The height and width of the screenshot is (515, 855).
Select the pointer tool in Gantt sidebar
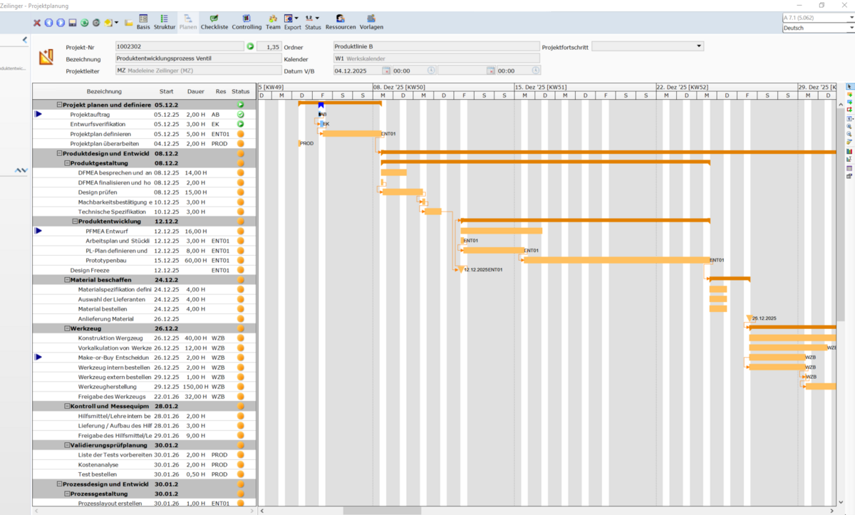(x=849, y=86)
